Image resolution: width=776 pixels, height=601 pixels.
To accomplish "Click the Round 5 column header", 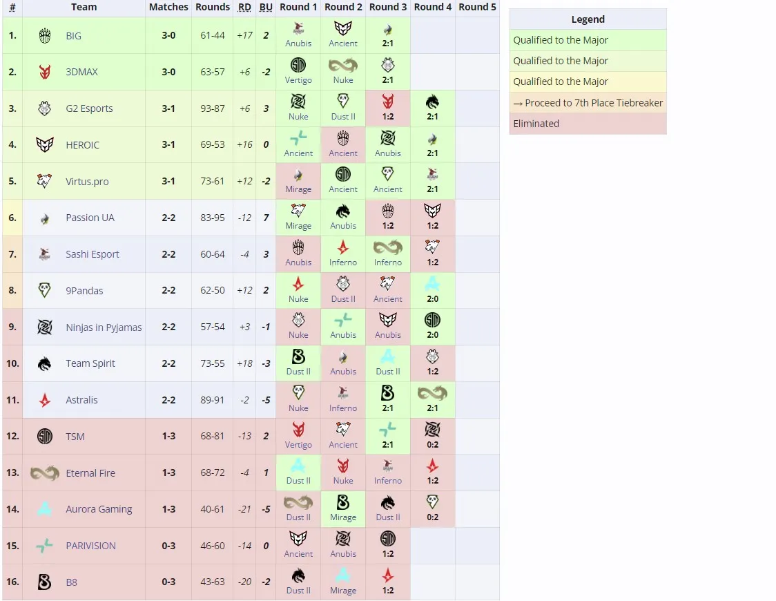I will [477, 7].
